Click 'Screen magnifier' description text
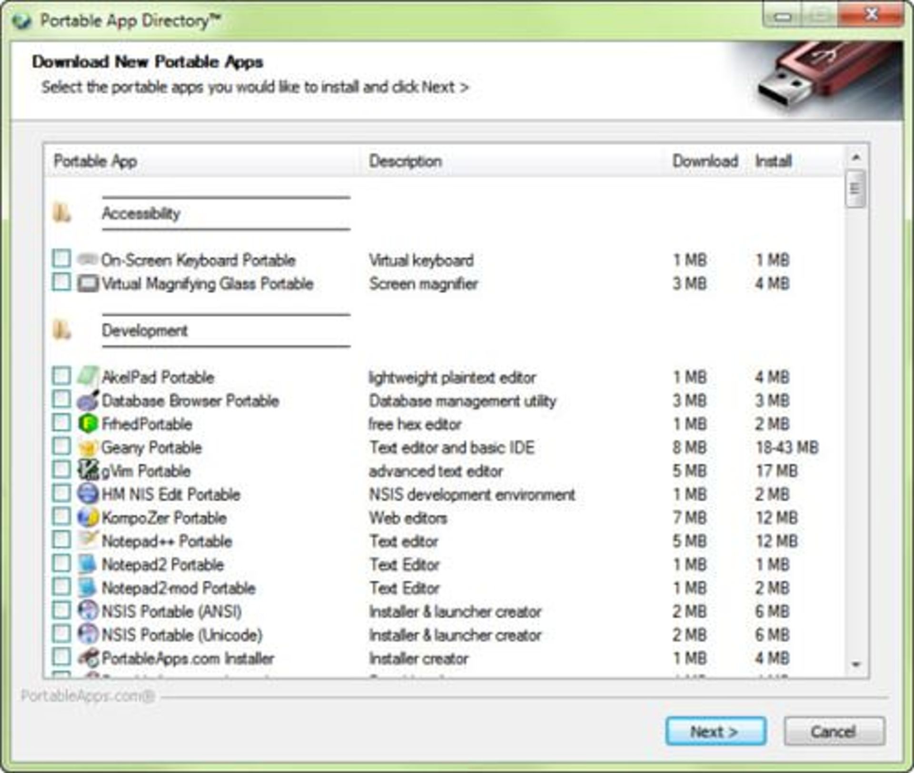Viewport: 914px width, 773px height. pos(424,284)
